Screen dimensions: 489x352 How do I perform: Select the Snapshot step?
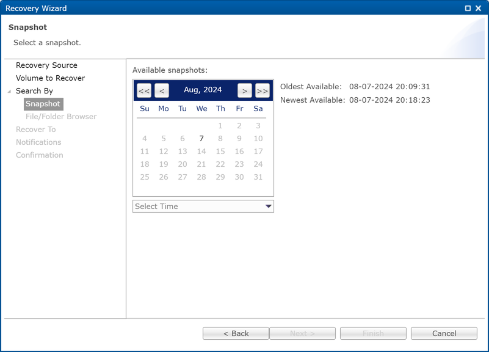pos(43,104)
